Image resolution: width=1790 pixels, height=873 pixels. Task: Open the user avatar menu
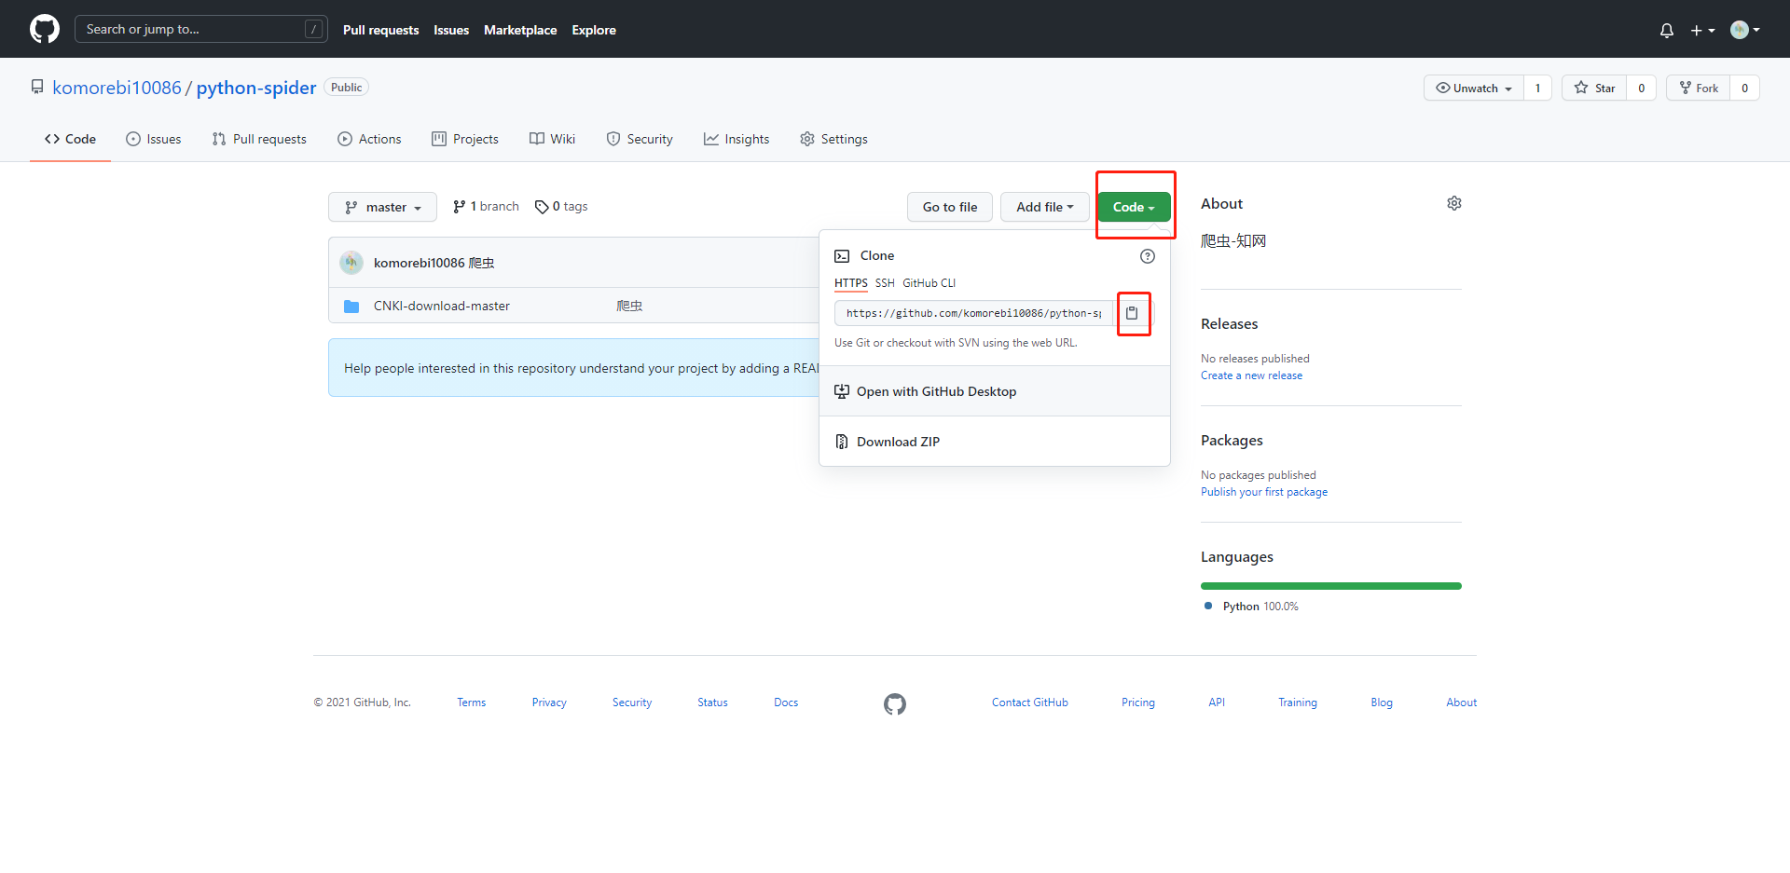click(1745, 30)
